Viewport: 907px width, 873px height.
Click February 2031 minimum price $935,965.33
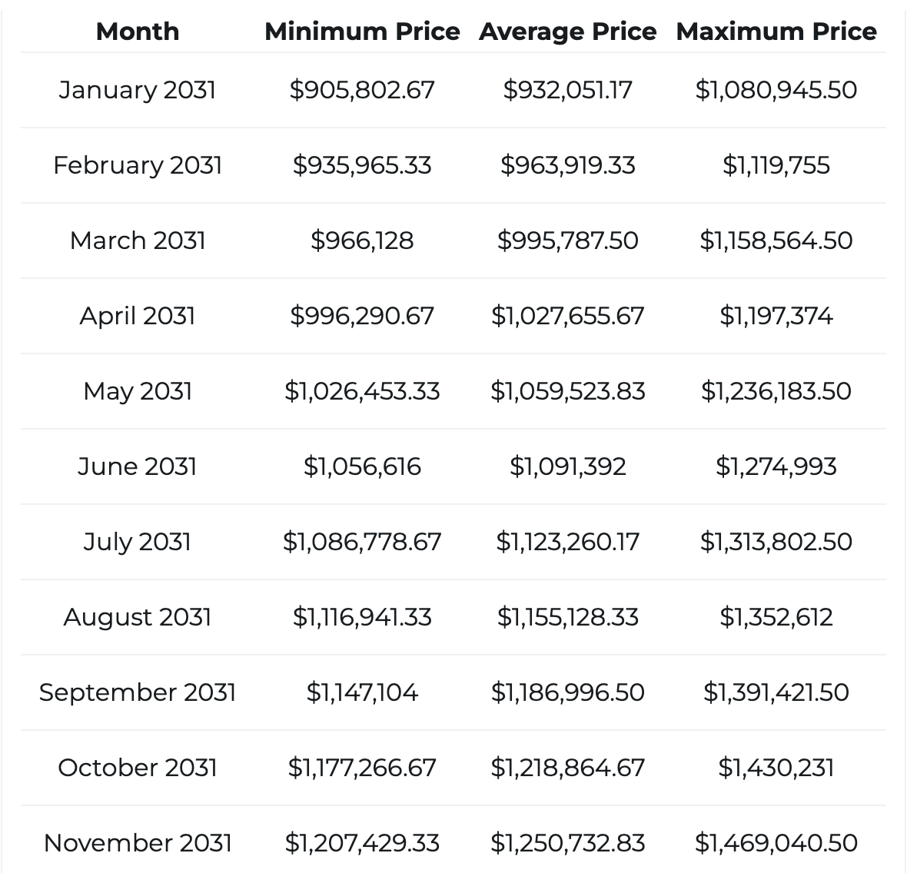[362, 165]
